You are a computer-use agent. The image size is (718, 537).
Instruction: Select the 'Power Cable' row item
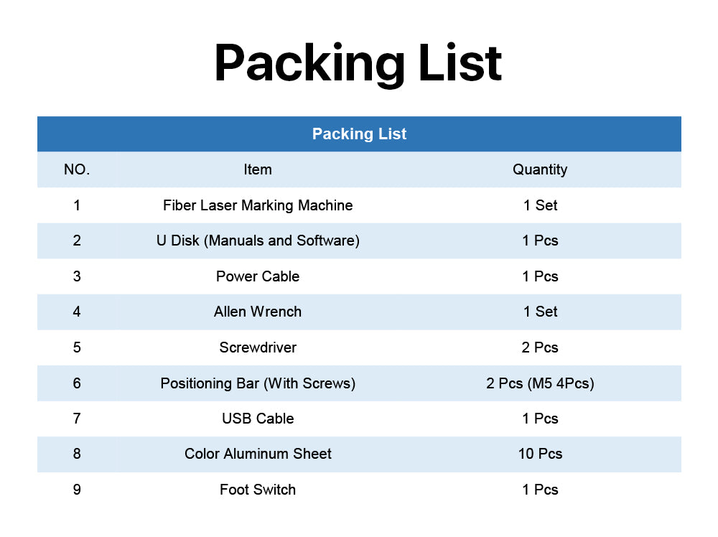pos(258,276)
